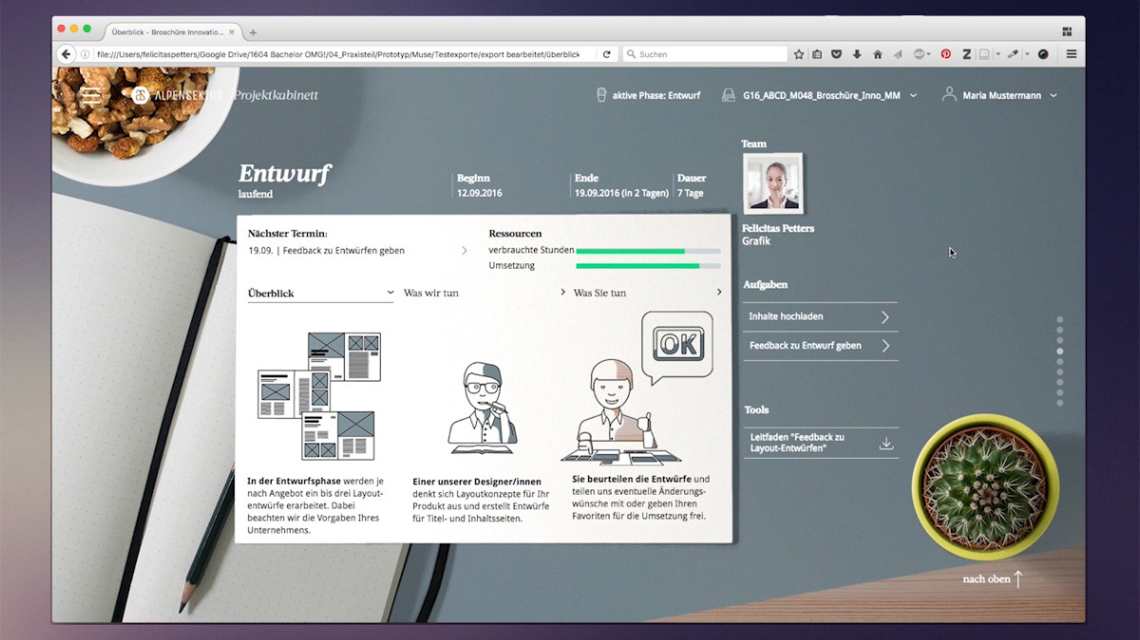Reload the page with the refresh icon
This screenshot has height=640, width=1140.
pos(607,54)
